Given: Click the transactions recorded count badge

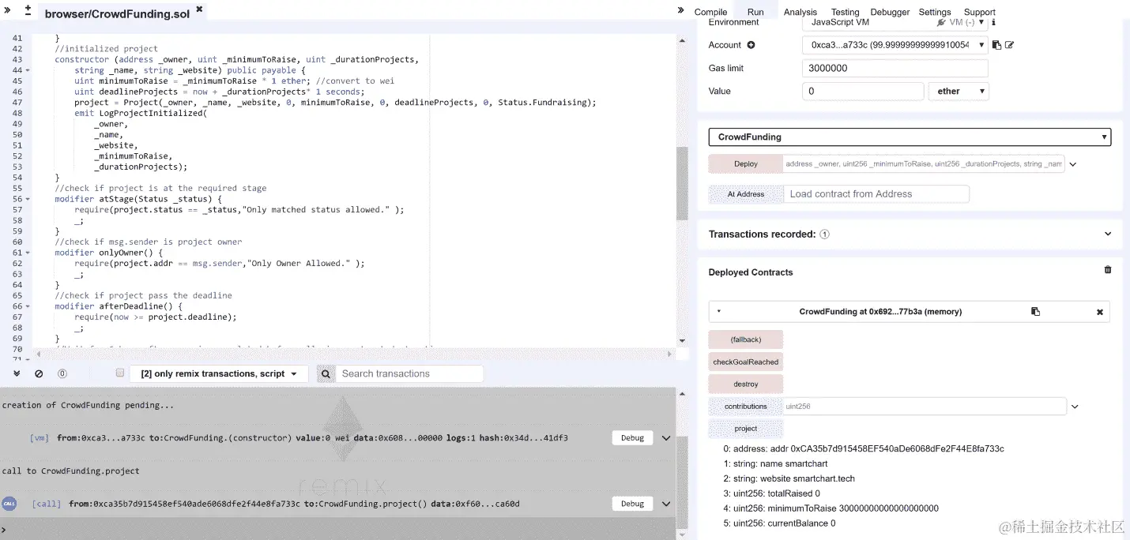Looking at the screenshot, I should (824, 234).
